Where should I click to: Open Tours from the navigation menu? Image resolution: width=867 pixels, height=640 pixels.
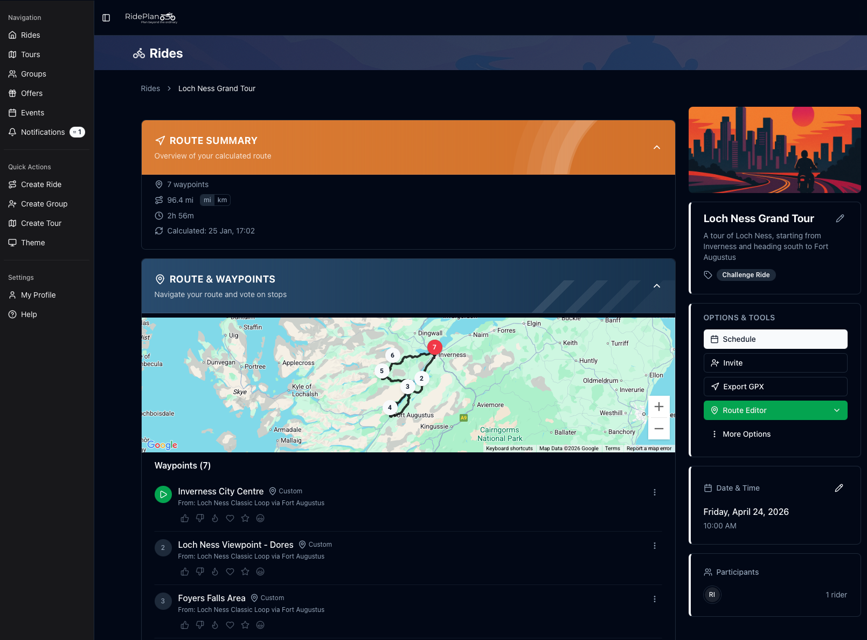[x=30, y=54]
